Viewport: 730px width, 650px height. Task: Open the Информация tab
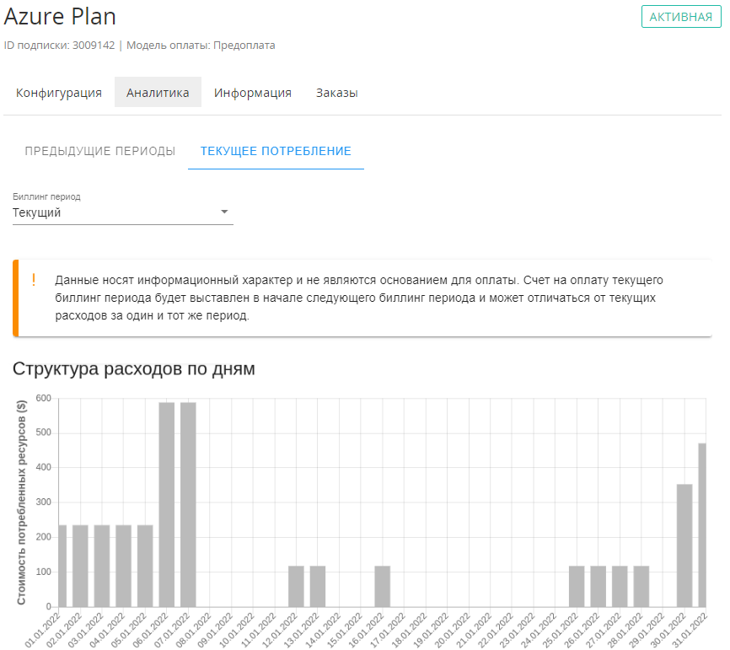[x=253, y=93]
